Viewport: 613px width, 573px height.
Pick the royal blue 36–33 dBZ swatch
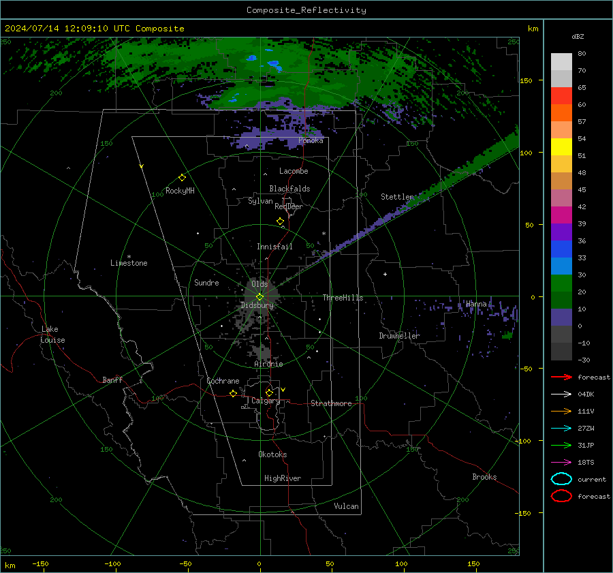[561, 249]
